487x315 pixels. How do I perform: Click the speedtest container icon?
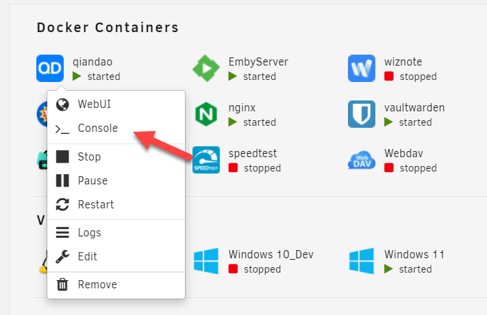205,160
